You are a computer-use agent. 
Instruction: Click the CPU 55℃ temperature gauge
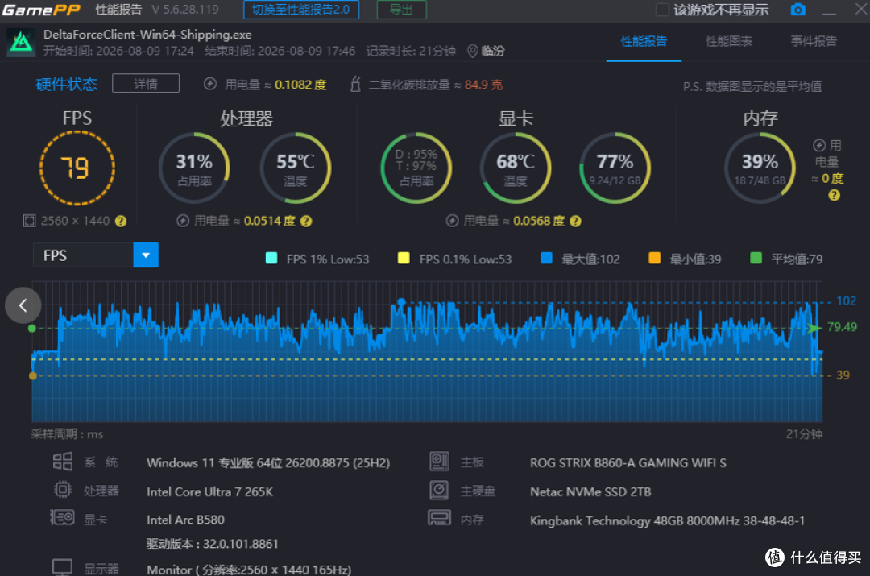(x=295, y=168)
